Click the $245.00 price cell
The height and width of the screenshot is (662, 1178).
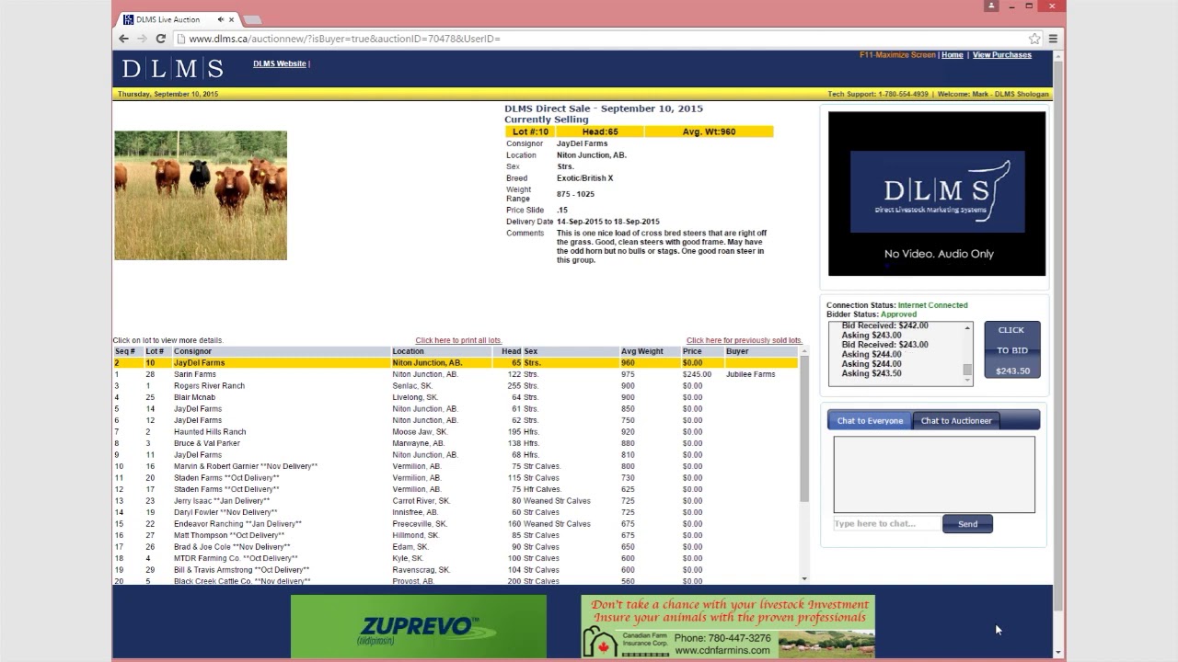[697, 374]
